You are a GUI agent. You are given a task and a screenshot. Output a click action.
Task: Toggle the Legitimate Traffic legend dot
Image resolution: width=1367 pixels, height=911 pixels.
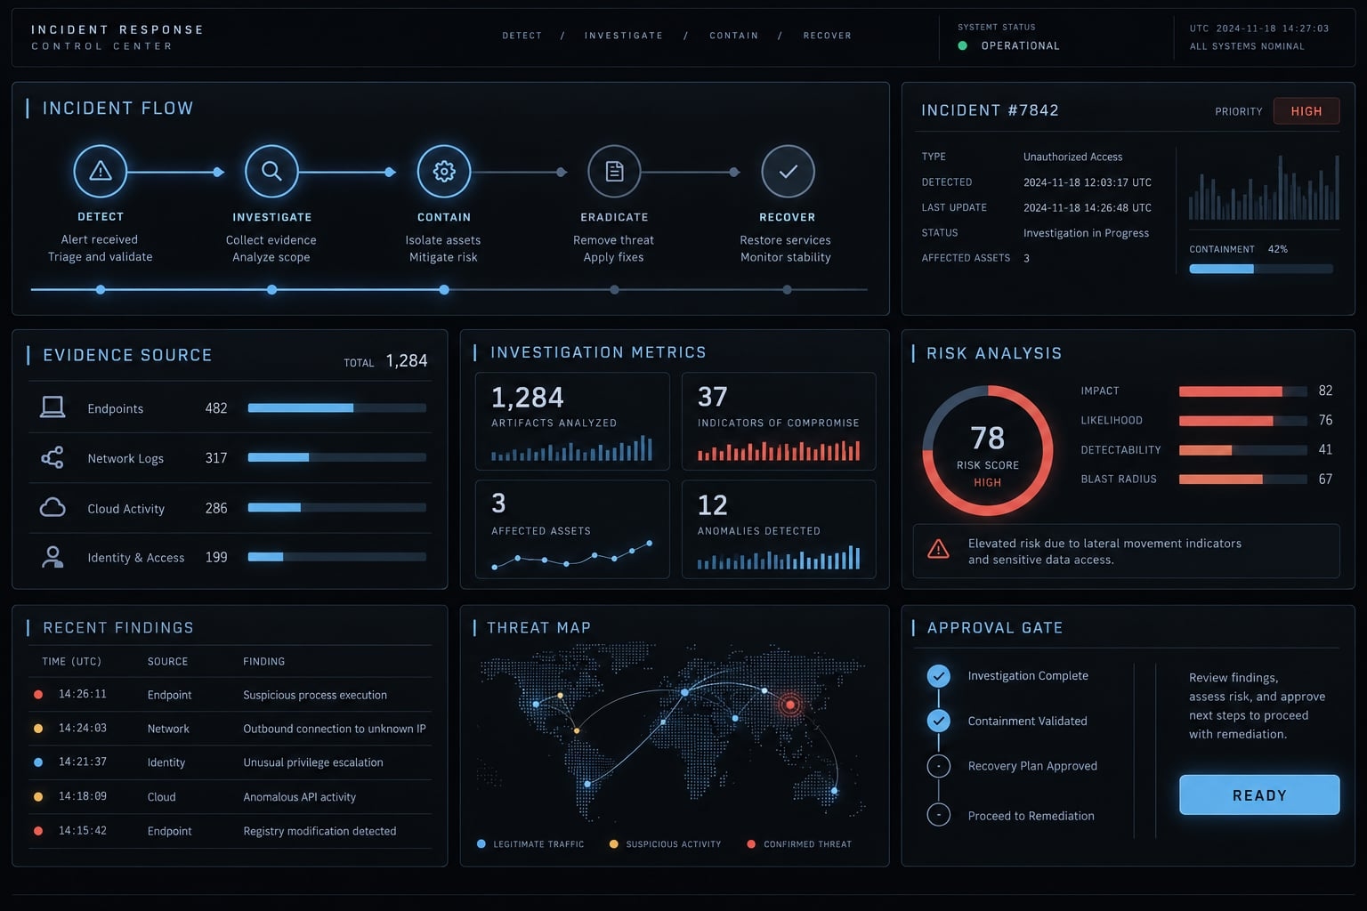[481, 843]
